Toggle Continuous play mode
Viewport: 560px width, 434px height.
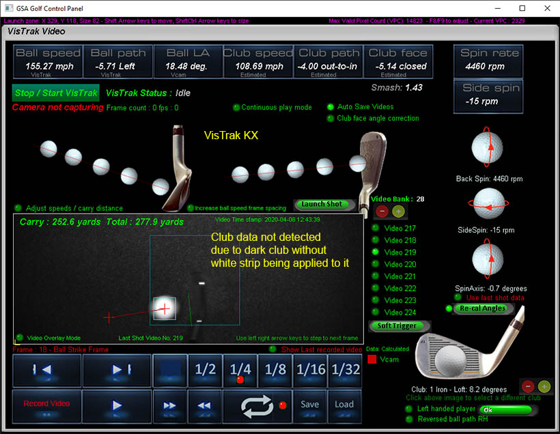(x=236, y=107)
